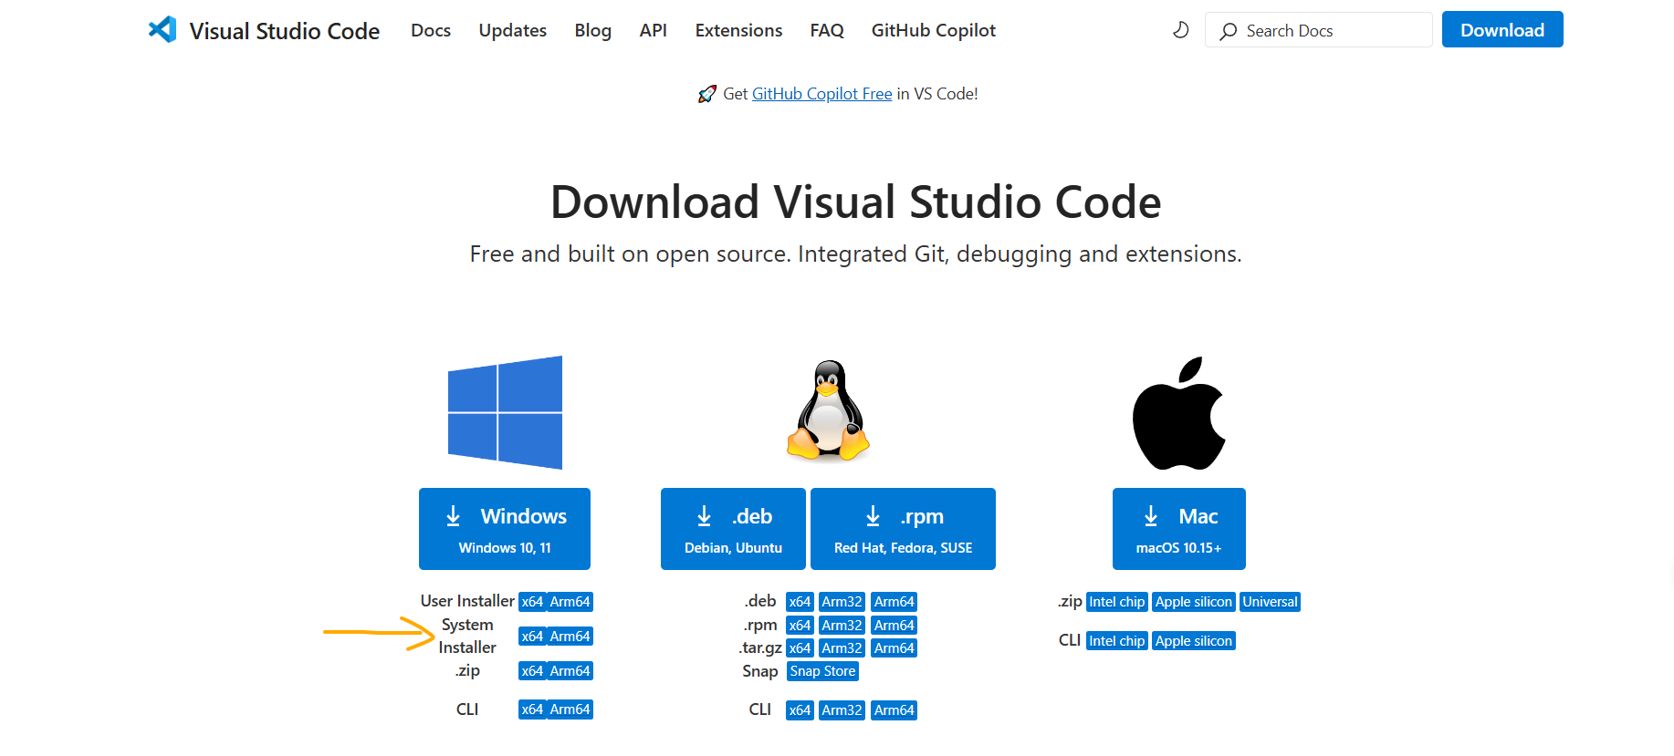Download the Mac CLI Intel chip build

[1117, 641]
